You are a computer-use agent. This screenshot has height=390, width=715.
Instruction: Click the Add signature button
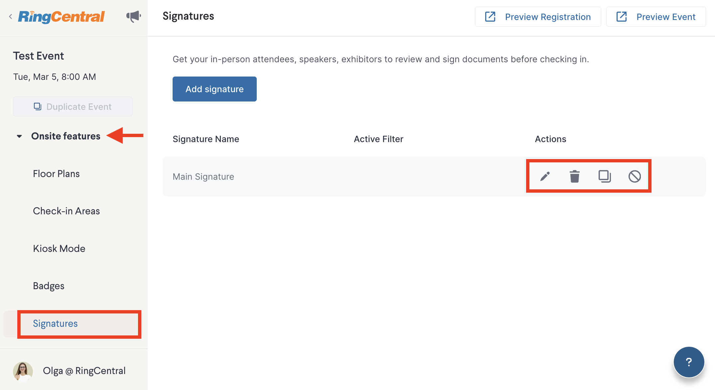pos(214,89)
